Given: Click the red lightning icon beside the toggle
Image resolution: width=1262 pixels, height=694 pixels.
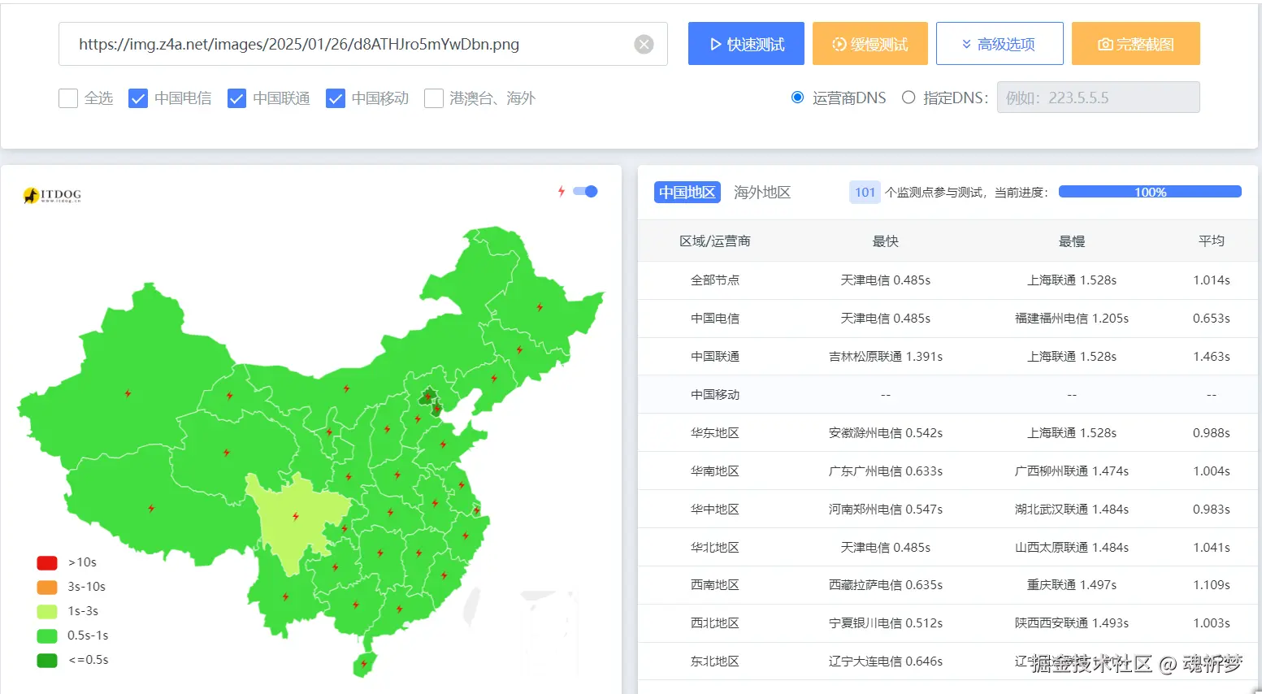Looking at the screenshot, I should tap(561, 191).
